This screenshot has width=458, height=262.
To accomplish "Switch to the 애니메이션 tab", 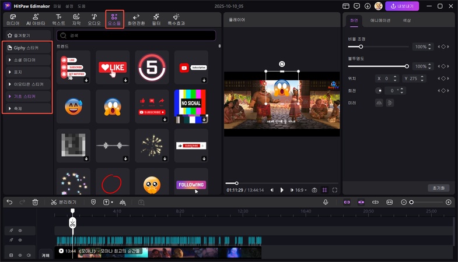I will [380, 20].
